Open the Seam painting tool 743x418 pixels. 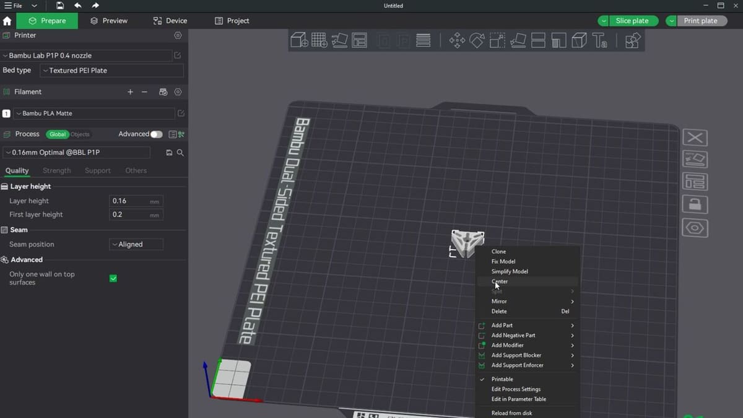pyautogui.click(x=579, y=41)
